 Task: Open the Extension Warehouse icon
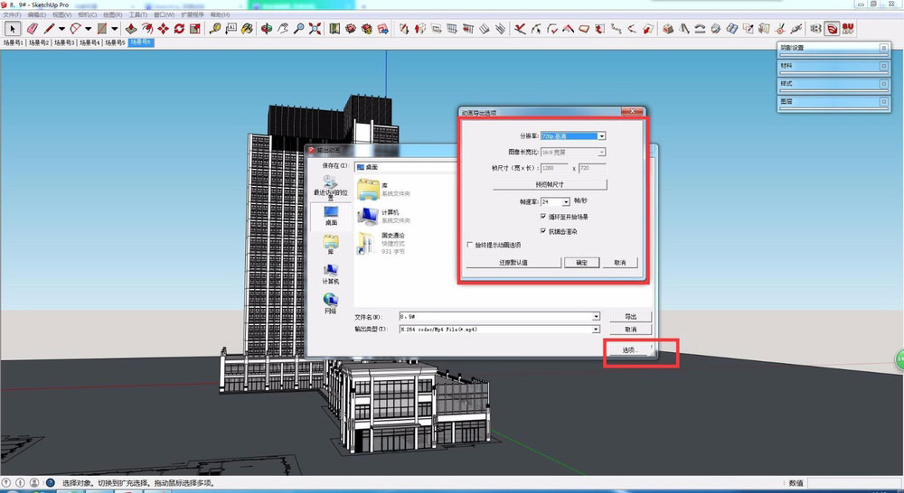click(x=367, y=28)
